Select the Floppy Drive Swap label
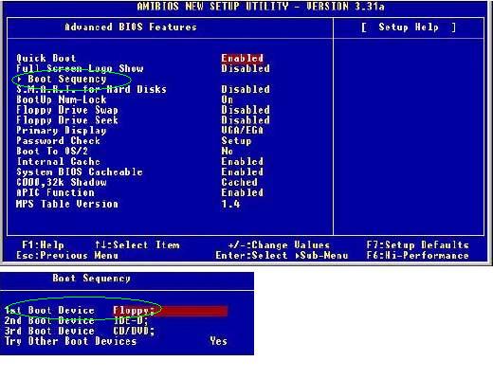 click(x=67, y=110)
